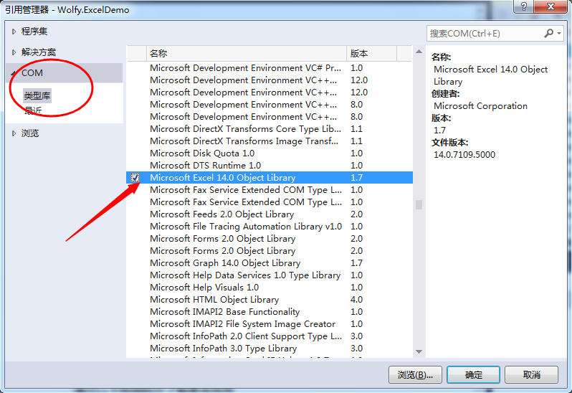Sort by the 版本 column header
Image resolution: width=572 pixels, height=393 pixels.
click(371, 54)
